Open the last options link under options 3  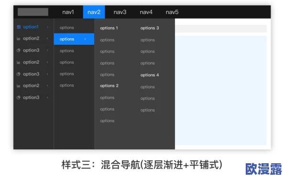pyautogui.click(x=148, y=63)
